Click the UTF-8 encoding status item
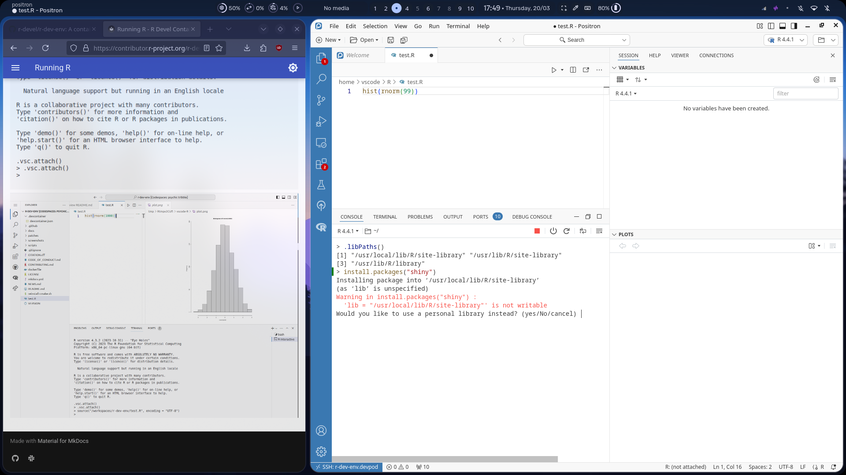The height and width of the screenshot is (475, 846). [786, 467]
